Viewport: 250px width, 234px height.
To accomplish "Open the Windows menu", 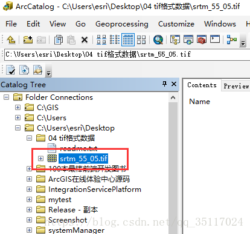I will pyautogui.click(x=220, y=24).
